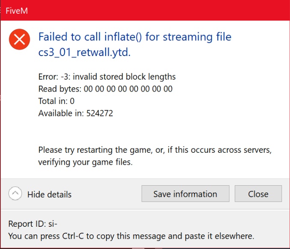
Task: Click the "Please try restarting the game" line
Action: coord(107,150)
